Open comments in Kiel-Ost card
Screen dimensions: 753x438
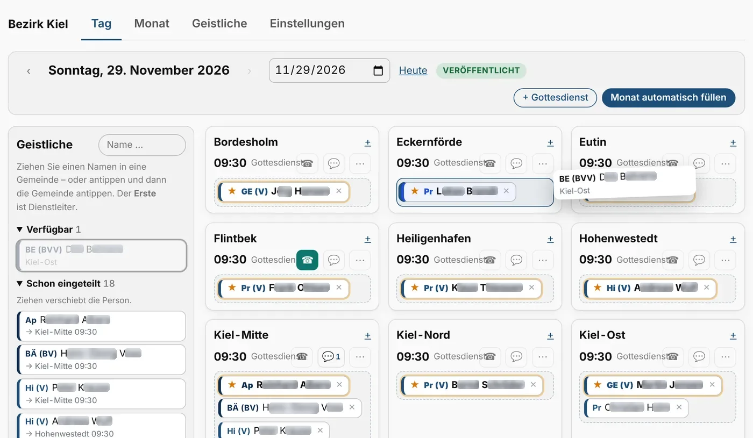pos(699,357)
